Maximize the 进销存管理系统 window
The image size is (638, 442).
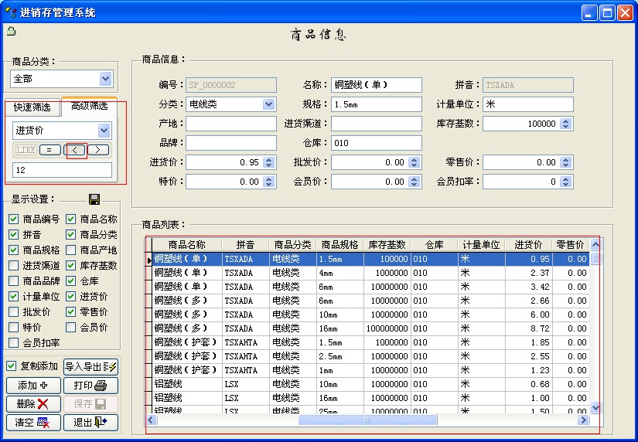coord(607,13)
